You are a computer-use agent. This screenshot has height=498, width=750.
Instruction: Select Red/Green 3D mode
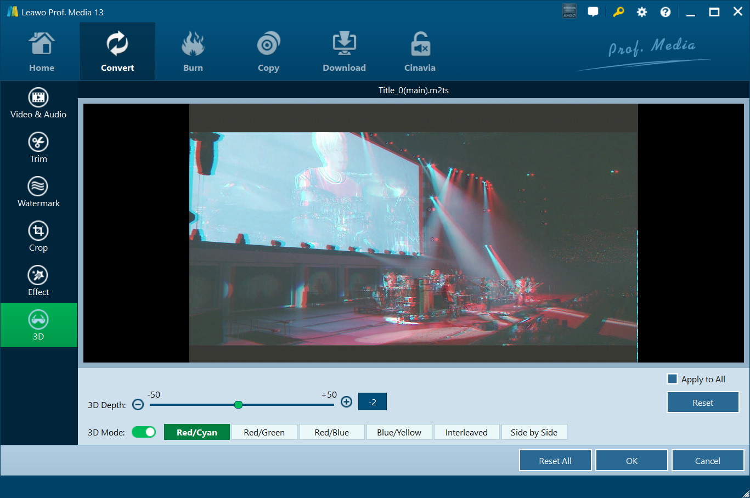click(264, 432)
